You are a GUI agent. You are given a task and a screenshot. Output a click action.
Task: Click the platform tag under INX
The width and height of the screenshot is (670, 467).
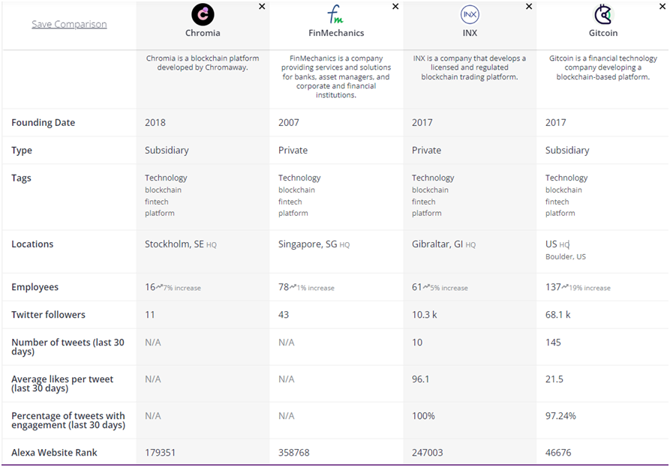pyautogui.click(x=426, y=213)
